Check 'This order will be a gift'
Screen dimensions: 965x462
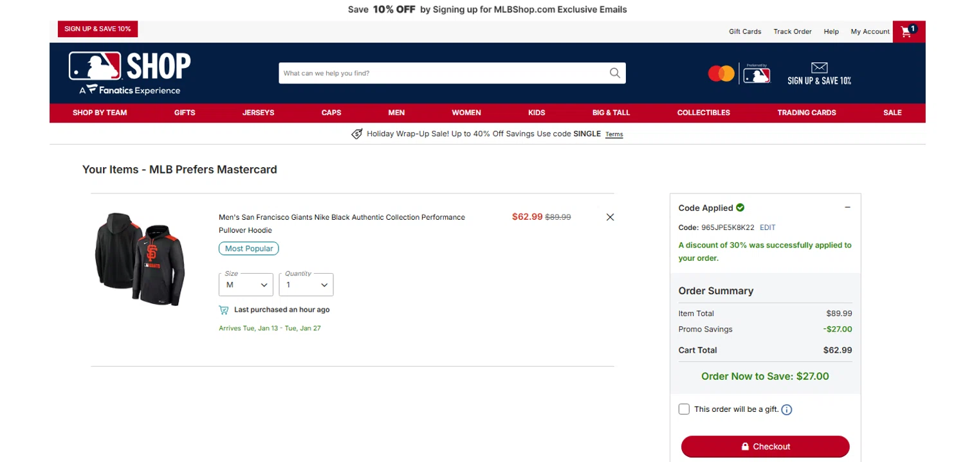coord(684,409)
